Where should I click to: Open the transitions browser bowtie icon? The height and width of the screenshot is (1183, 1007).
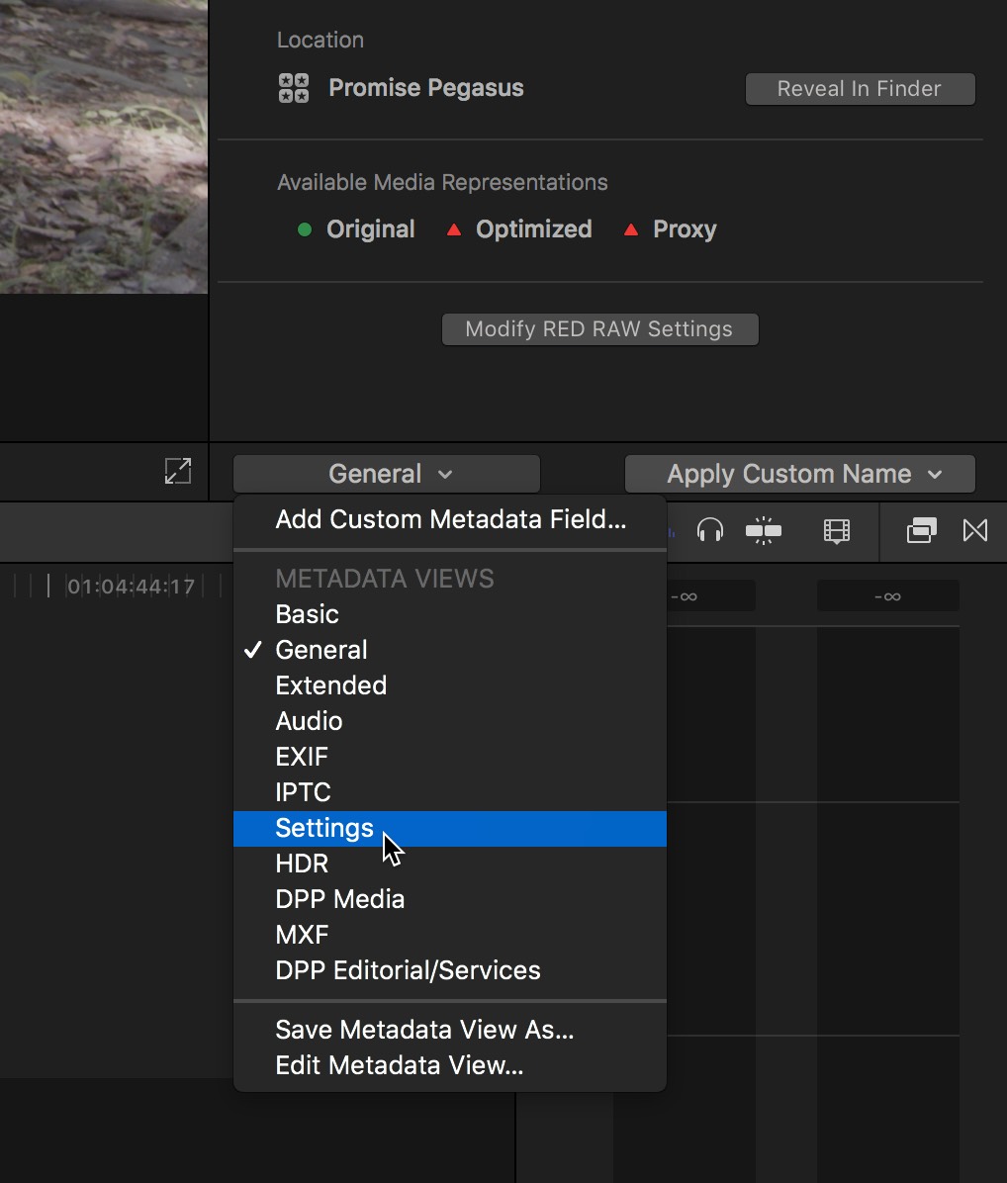point(975,531)
